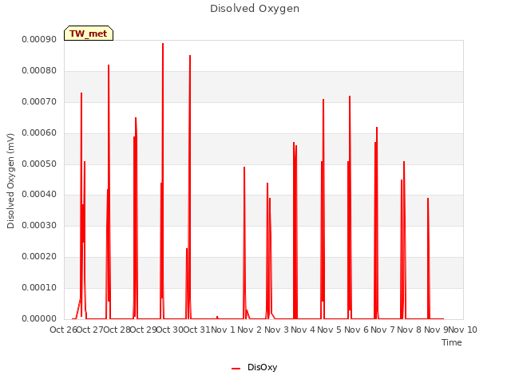The image size is (511, 383).
Task: Click the Oct 28 x-axis date label
Action: [117, 330]
